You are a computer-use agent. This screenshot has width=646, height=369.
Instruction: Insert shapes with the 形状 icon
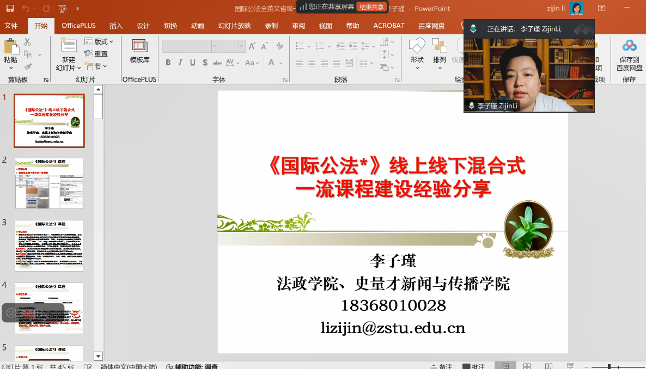point(417,51)
